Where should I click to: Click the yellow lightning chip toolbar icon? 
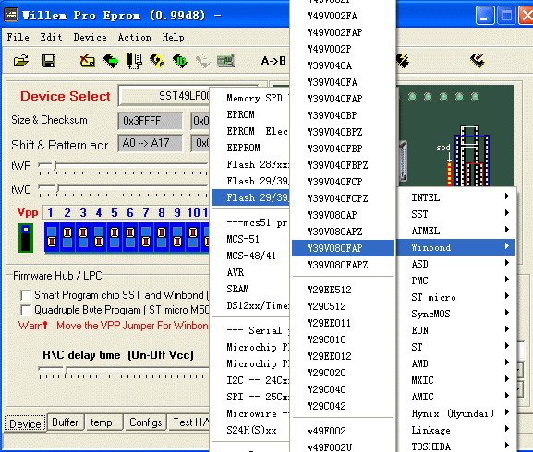(403, 60)
